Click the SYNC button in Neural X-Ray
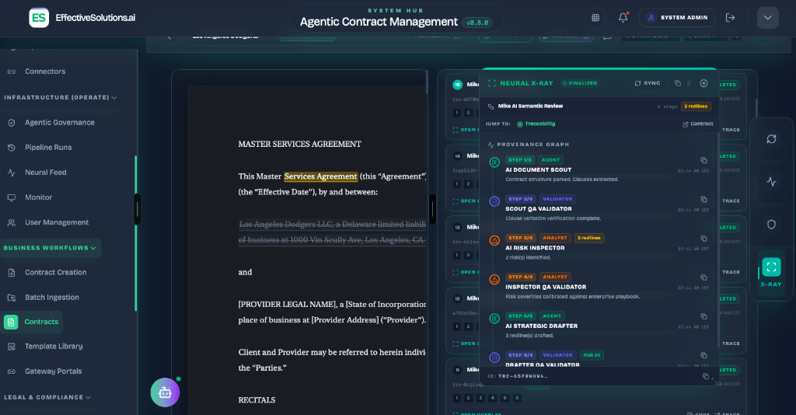The image size is (796, 415). (648, 83)
